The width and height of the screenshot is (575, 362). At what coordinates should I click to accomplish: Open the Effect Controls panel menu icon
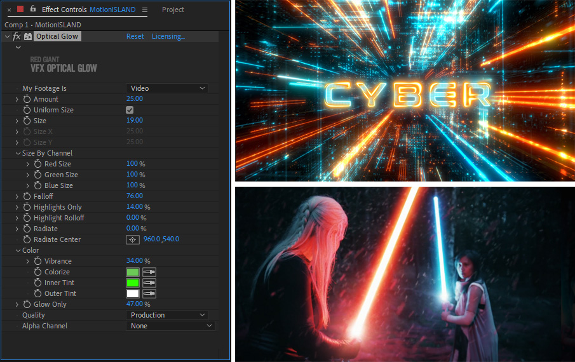coord(145,10)
